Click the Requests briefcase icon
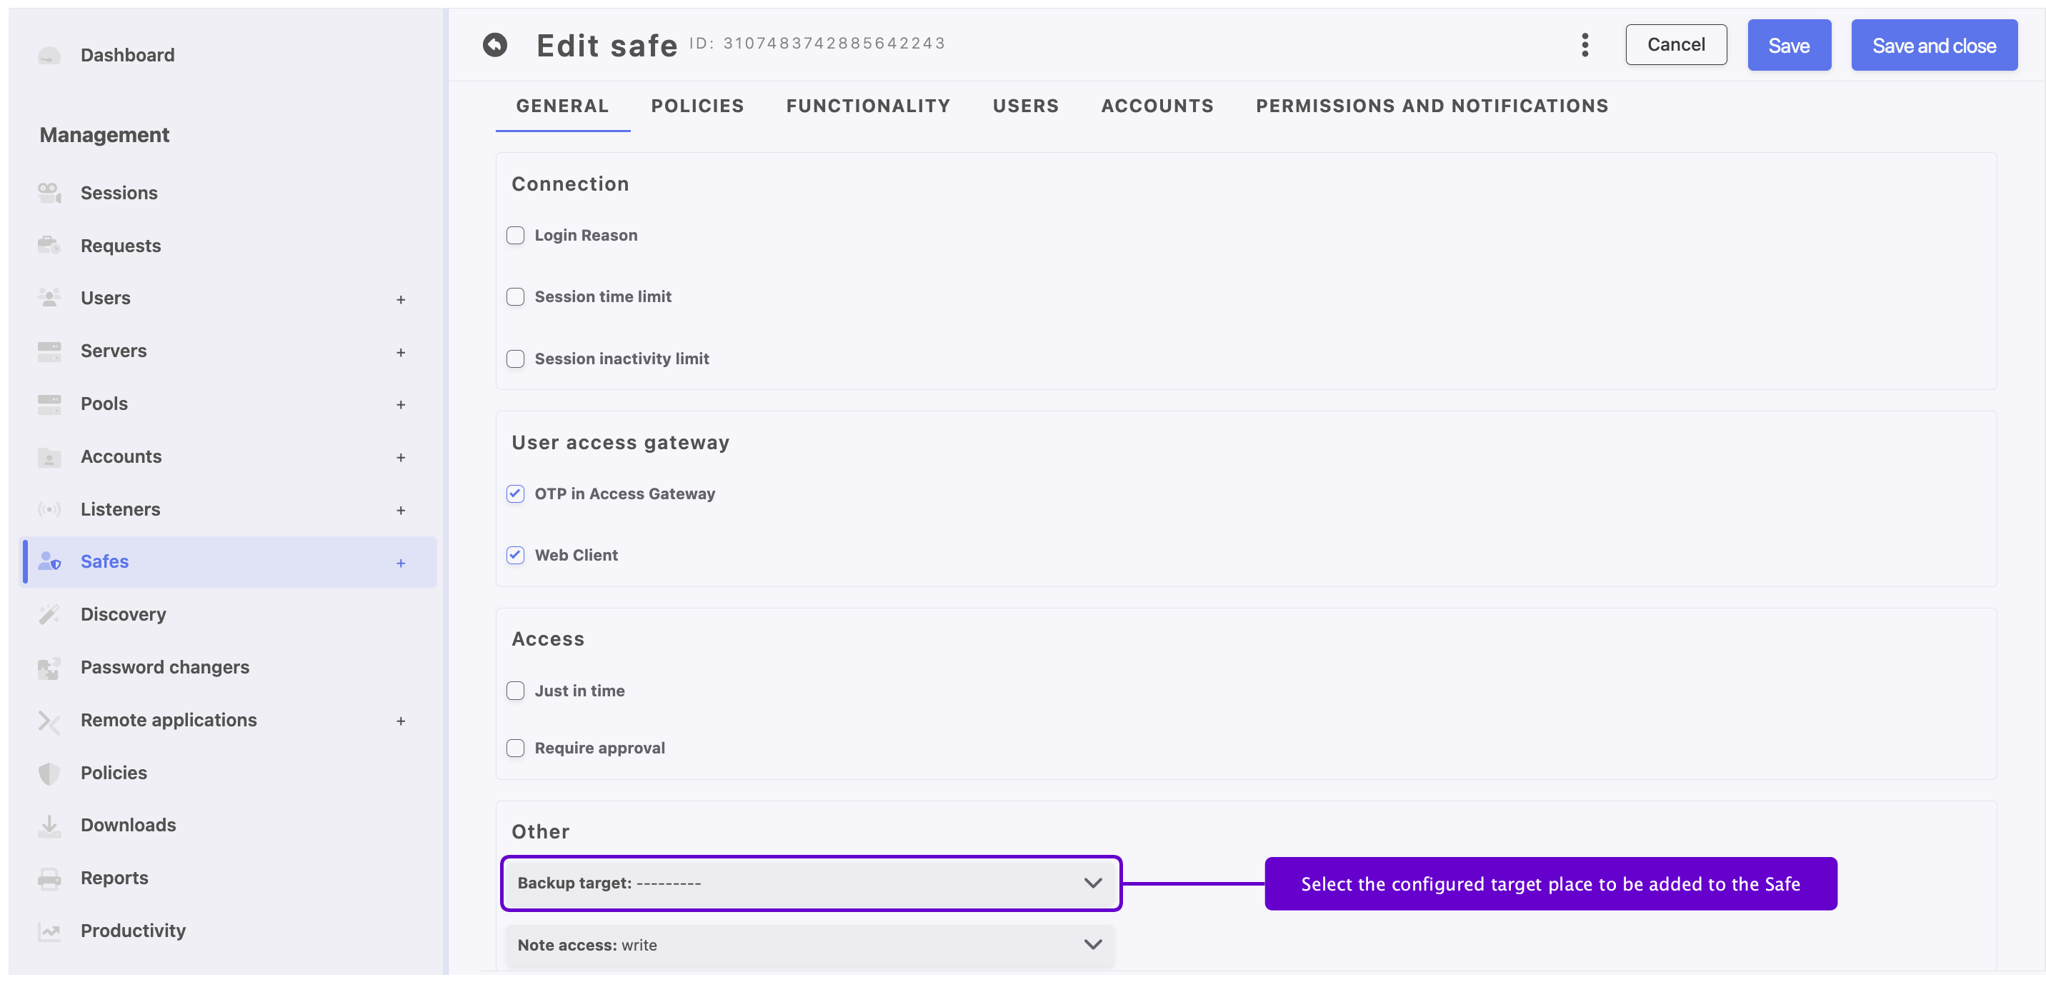The image size is (2046, 992). pyautogui.click(x=49, y=246)
